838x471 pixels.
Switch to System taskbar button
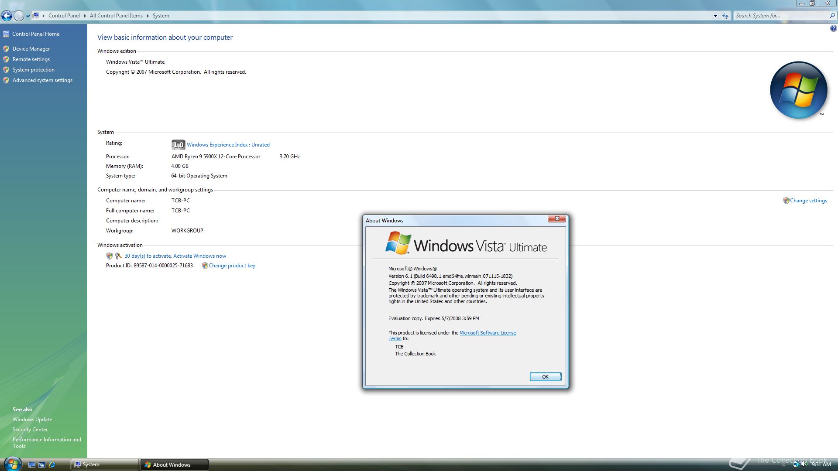[x=104, y=464]
